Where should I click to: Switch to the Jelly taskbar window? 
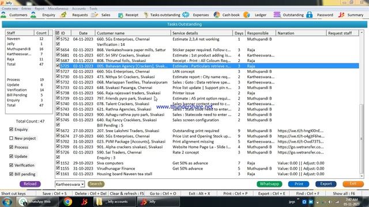tap(159, 202)
